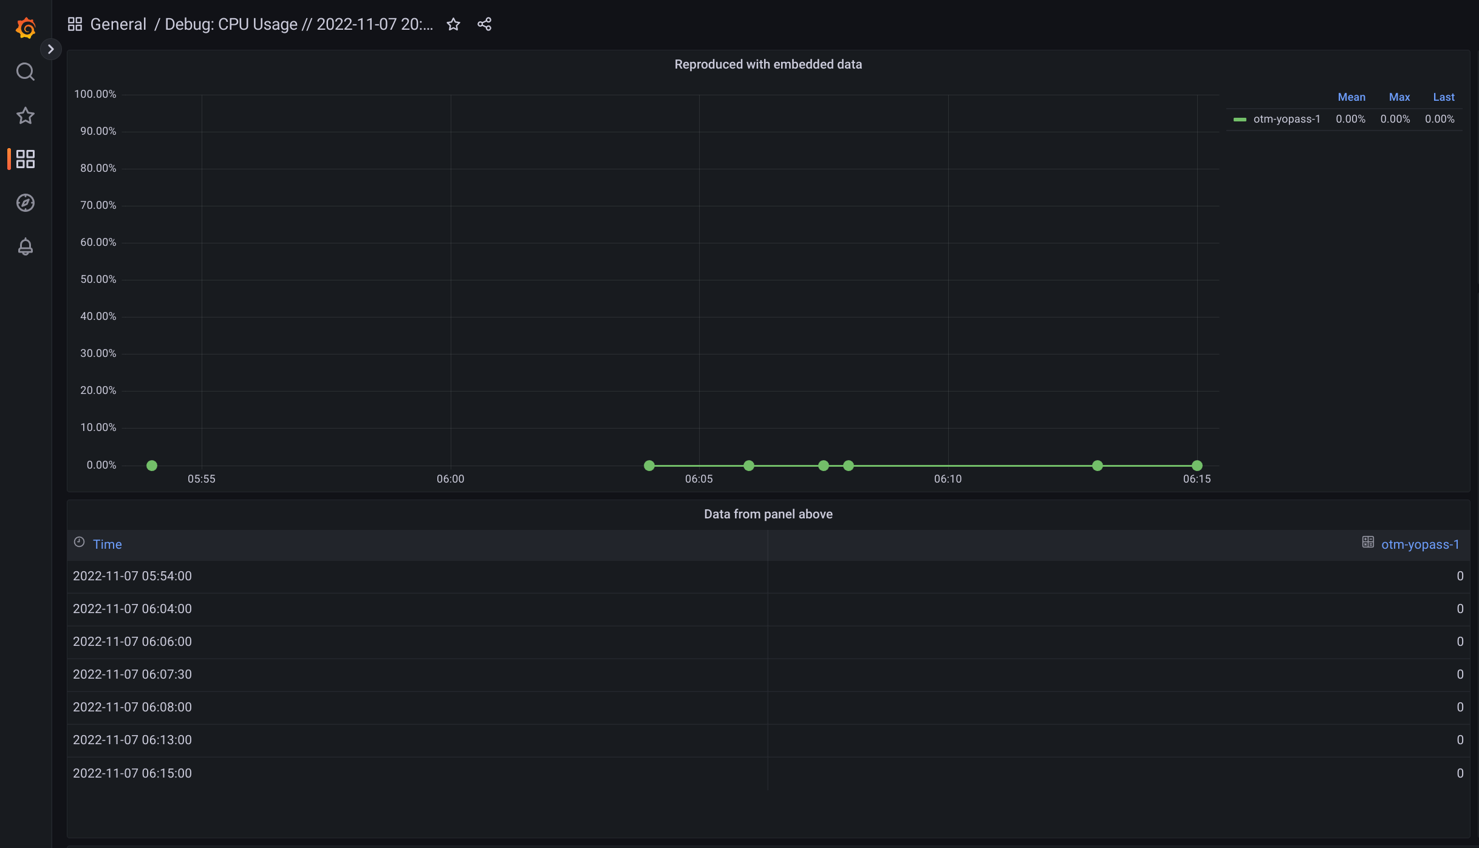The image size is (1479, 848).
Task: Expand the collapsed navigation sidebar
Action: pyautogui.click(x=51, y=49)
